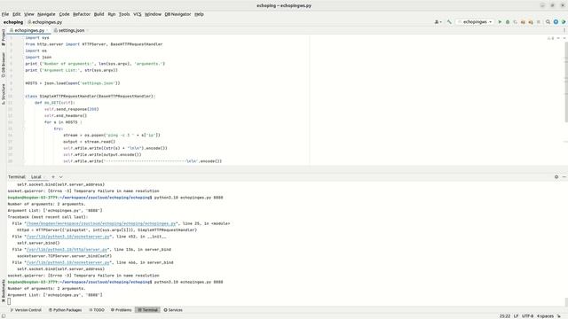Image resolution: width=568 pixels, height=319 pixels.
Task: Open the View menu
Action: [x=29, y=14]
